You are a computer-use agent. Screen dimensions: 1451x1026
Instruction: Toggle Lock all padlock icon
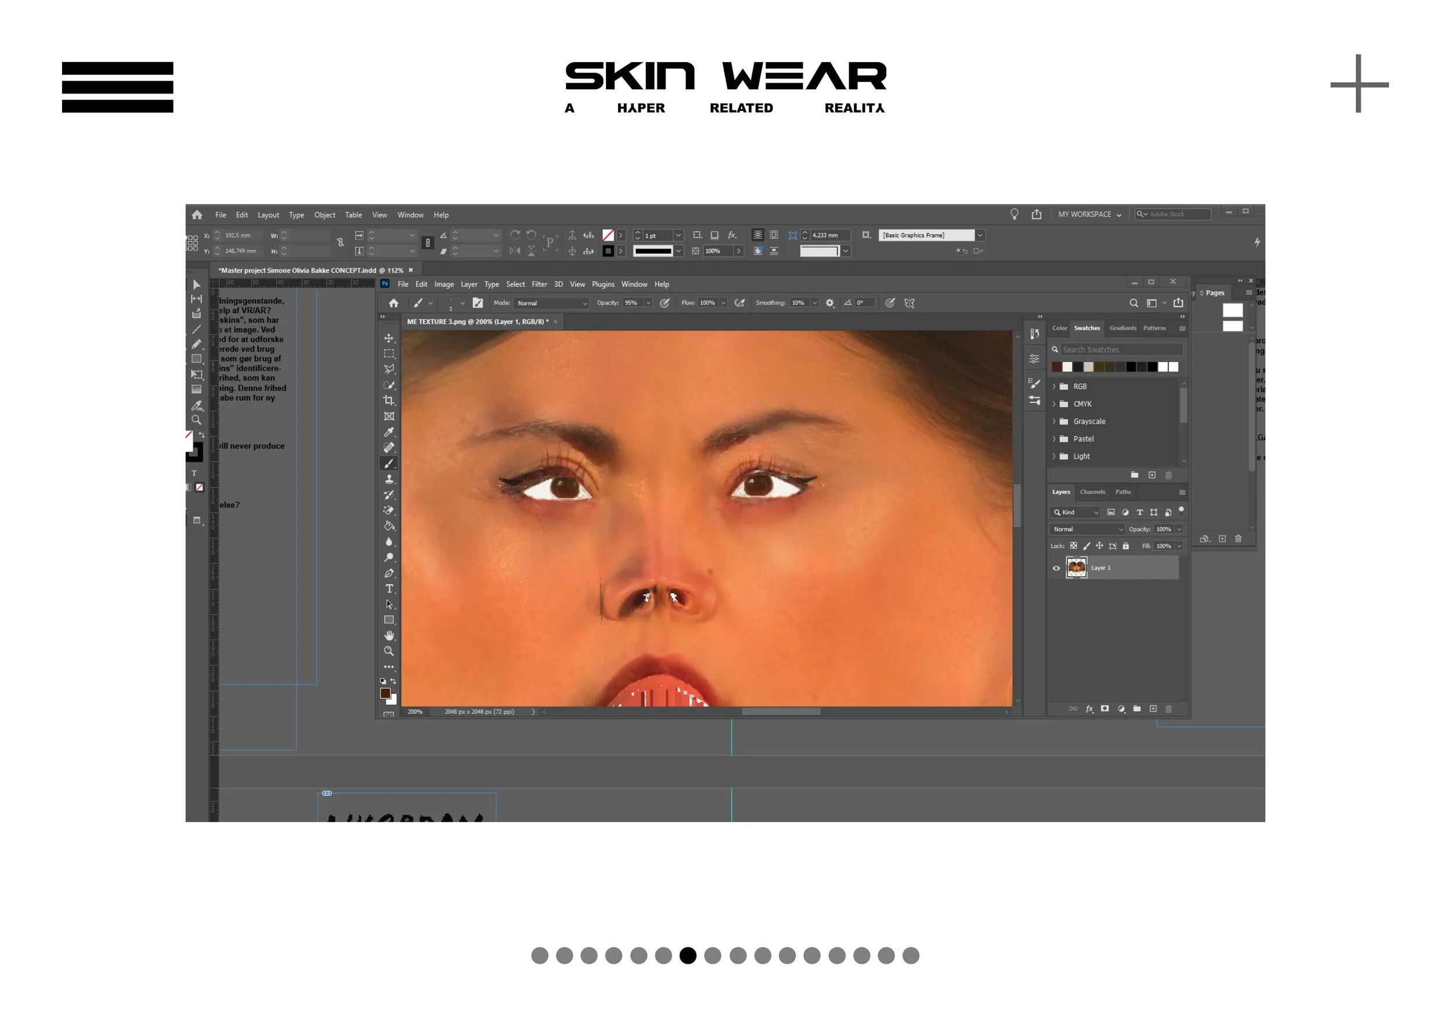(x=1125, y=546)
